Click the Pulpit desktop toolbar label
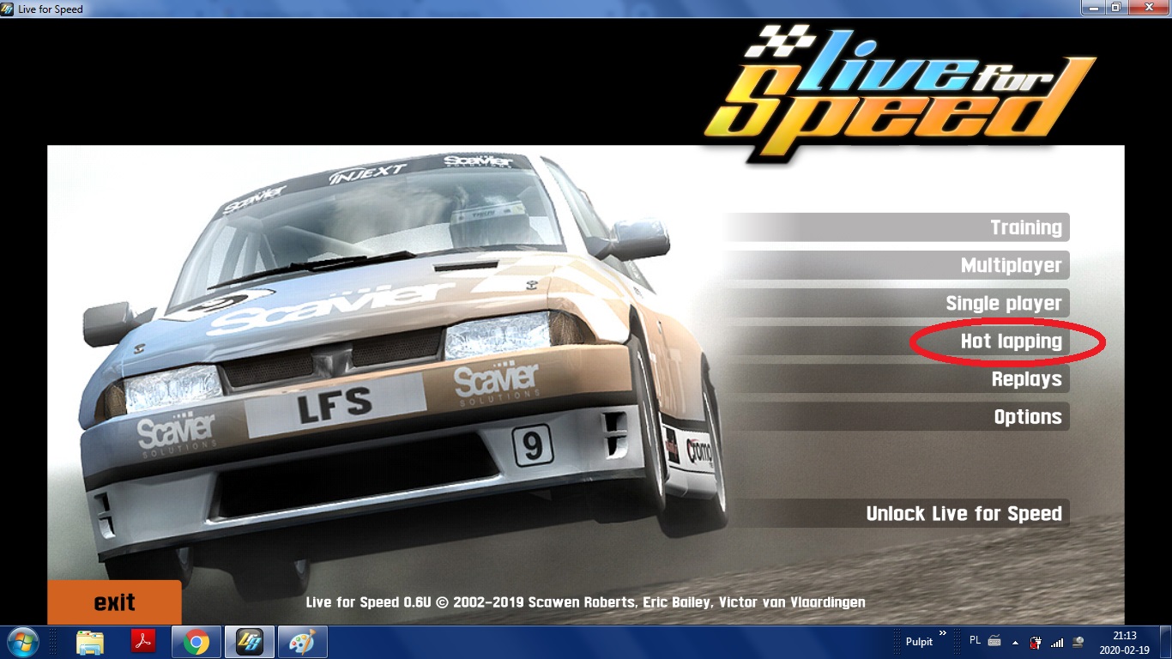1172x659 pixels. click(919, 642)
